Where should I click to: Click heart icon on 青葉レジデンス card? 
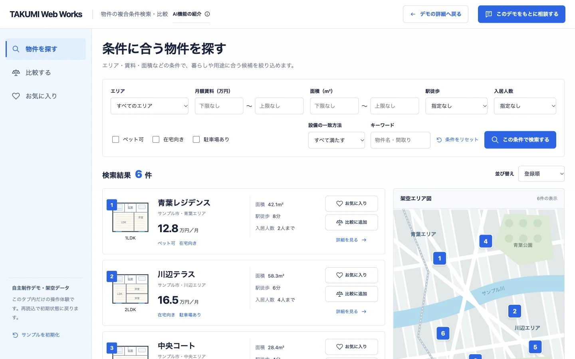(x=339, y=203)
